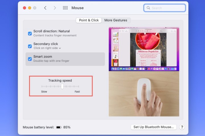The image size is (205, 136).
Task: Click the mouse battery level icon
Action: 59,127
